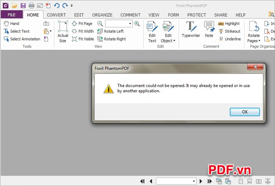Redo action using the forward curved arrow
Screen dimensions: 275x186
[65, 6]
